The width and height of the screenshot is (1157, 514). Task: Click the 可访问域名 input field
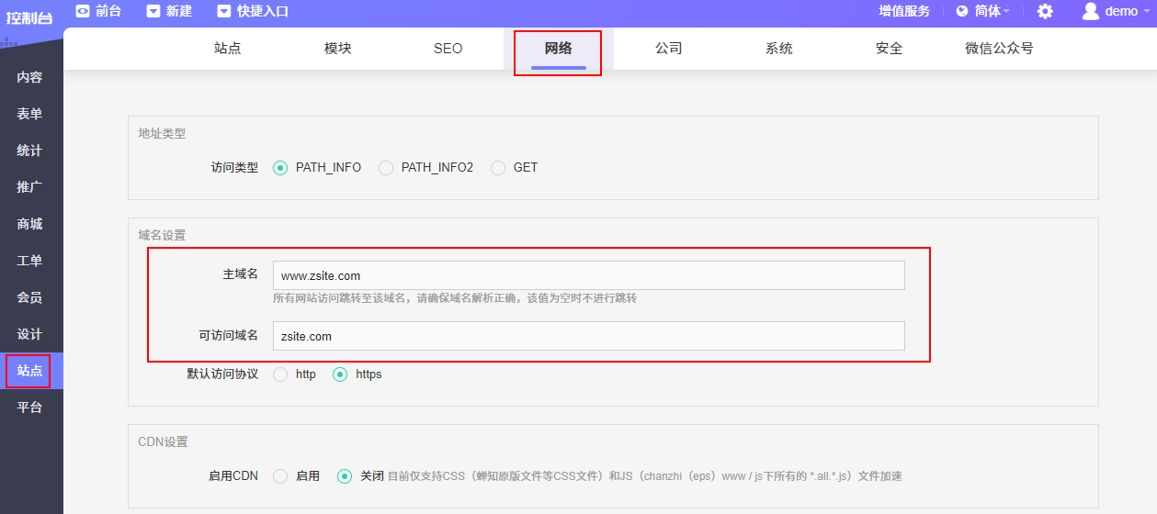[588, 336]
